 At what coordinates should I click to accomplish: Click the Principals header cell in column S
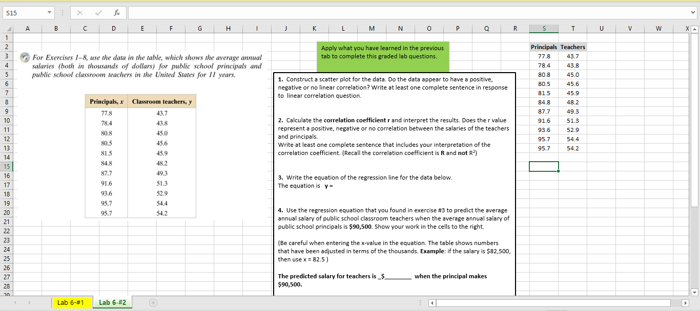coord(544,47)
